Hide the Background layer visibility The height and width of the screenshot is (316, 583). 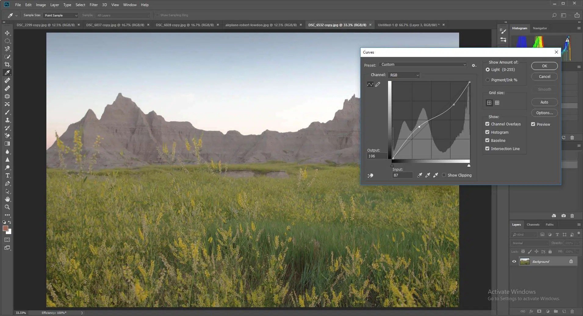514,262
